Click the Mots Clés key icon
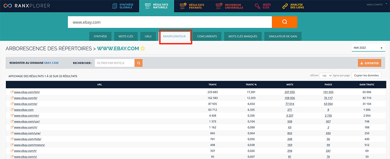This screenshot has height=159, width=390. (x=257, y=6)
